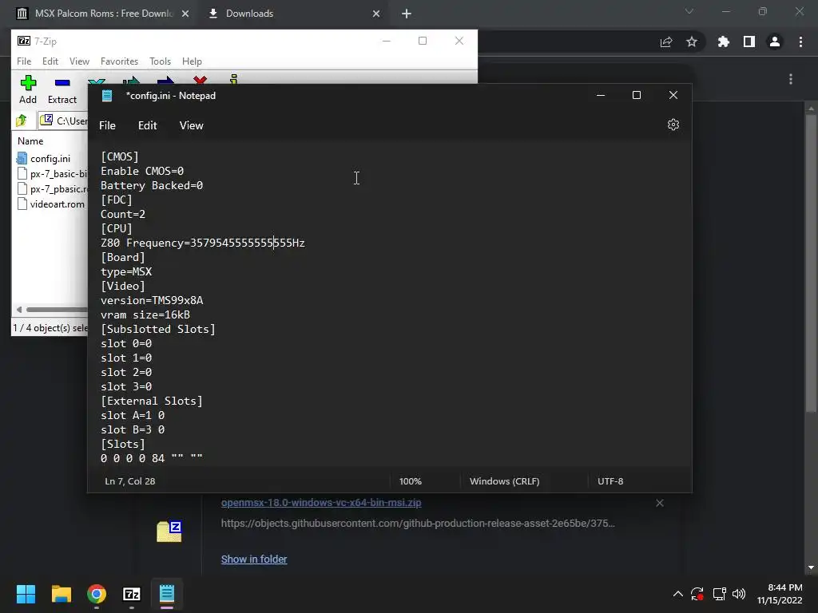Image resolution: width=818 pixels, height=613 pixels.
Task: Click the Enable CMOS=0 line
Action: (x=142, y=171)
